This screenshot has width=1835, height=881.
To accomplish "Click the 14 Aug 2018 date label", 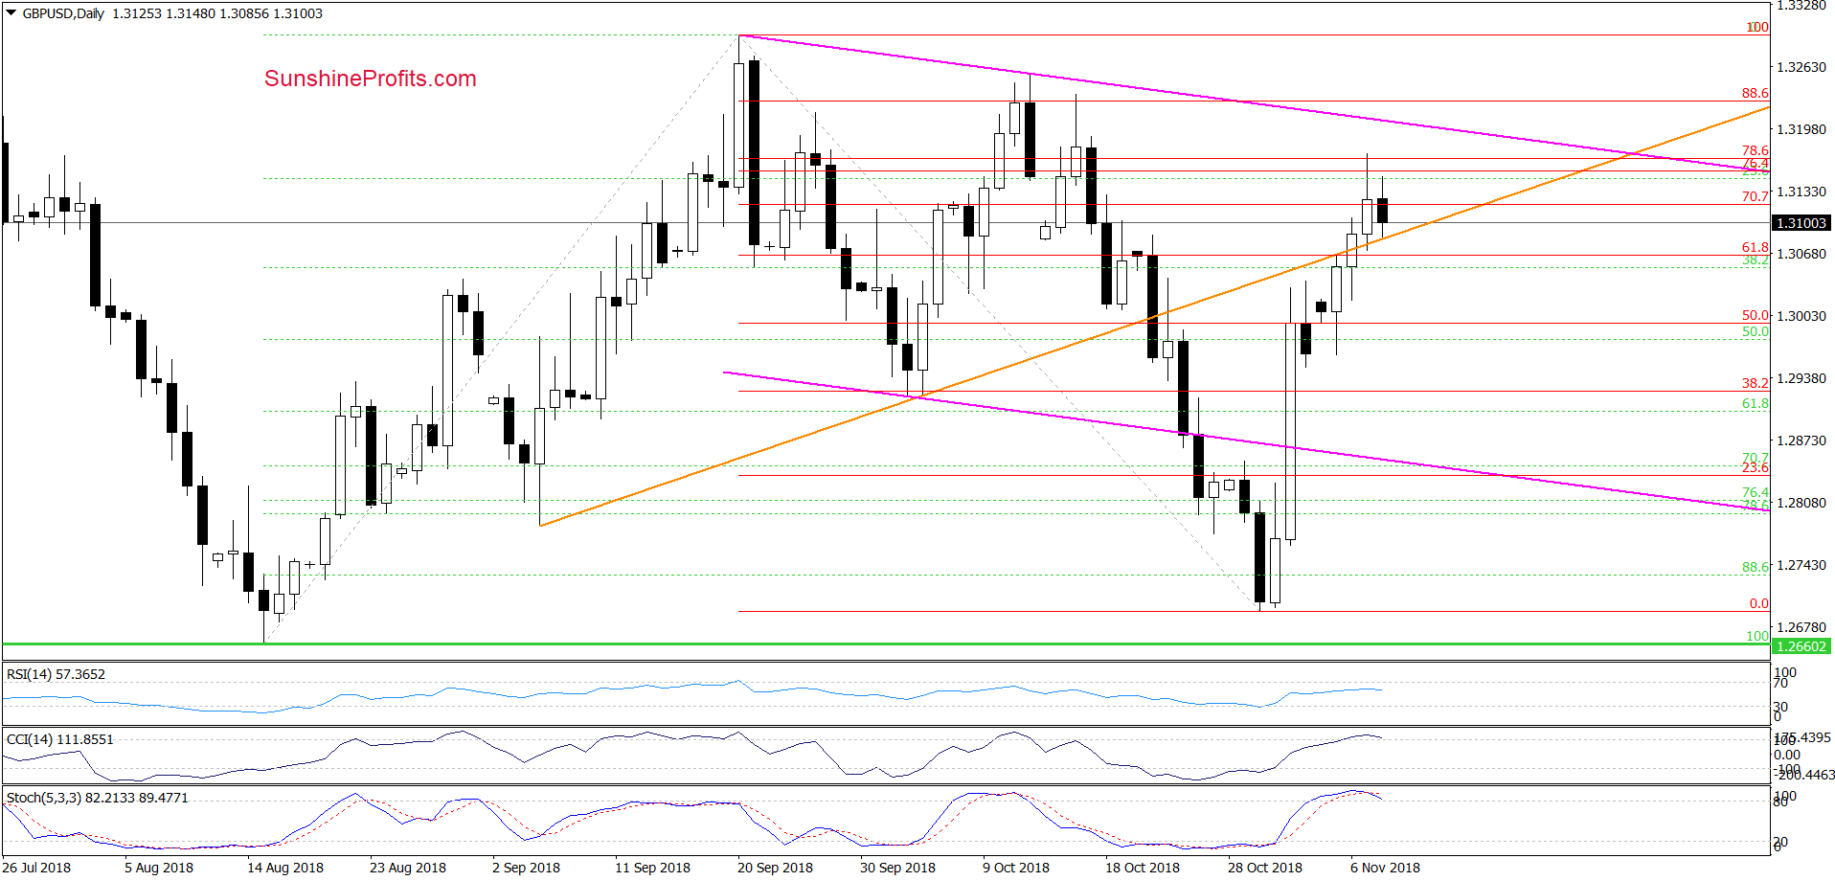I will coord(285,868).
